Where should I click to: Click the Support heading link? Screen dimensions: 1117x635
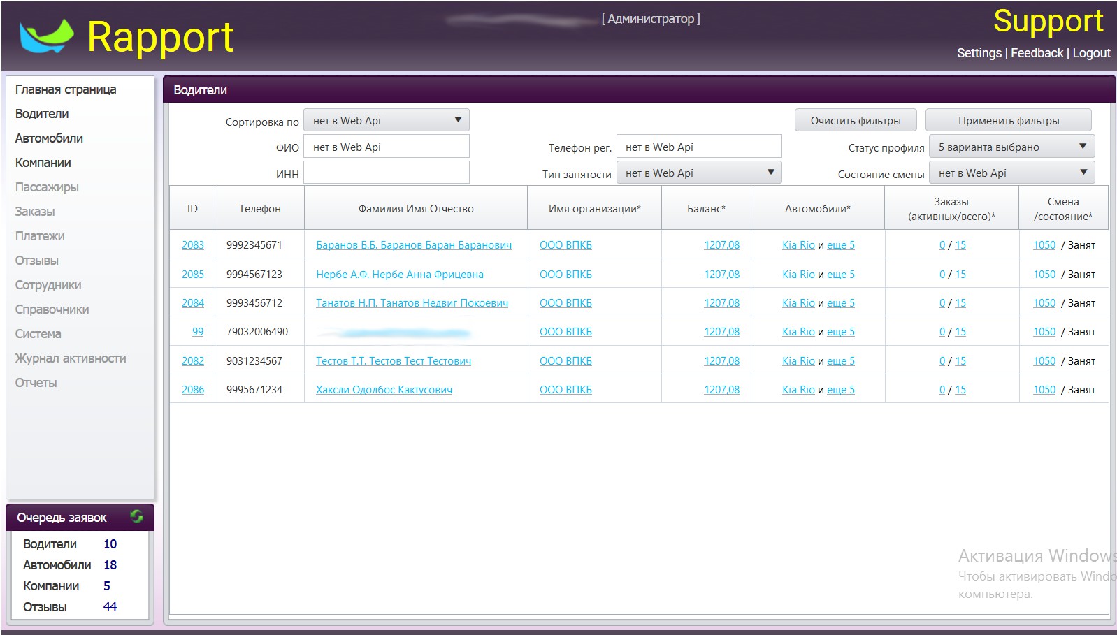pos(1048,21)
